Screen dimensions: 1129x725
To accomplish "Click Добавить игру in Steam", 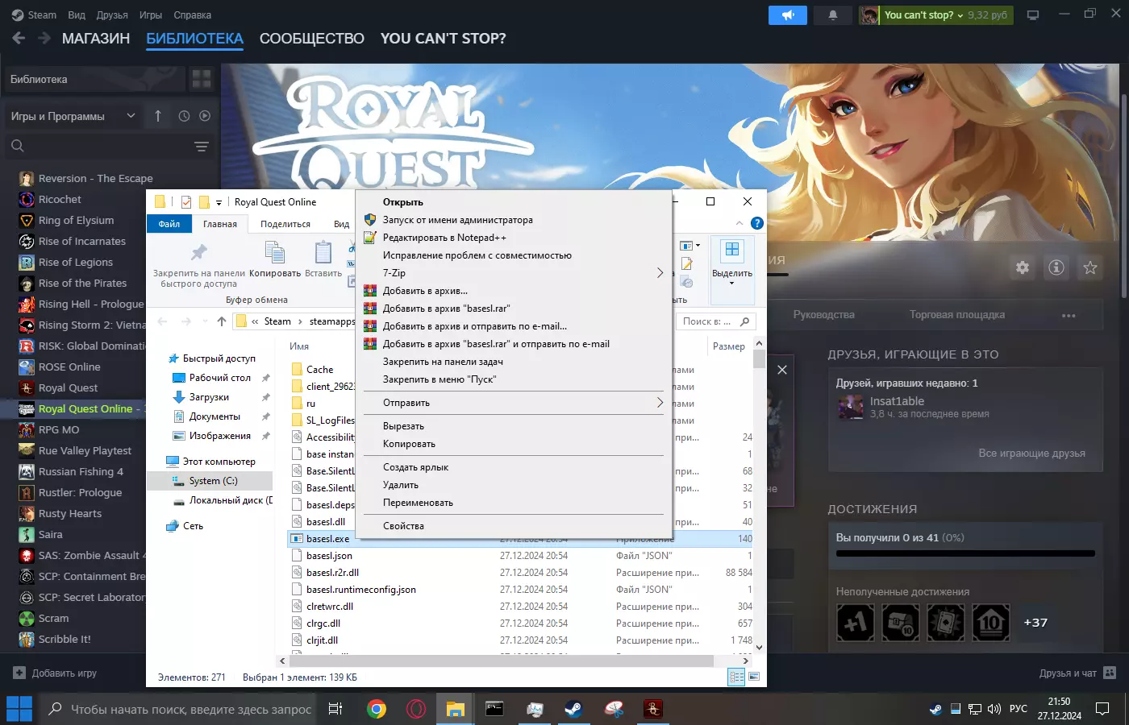I will 55,673.
